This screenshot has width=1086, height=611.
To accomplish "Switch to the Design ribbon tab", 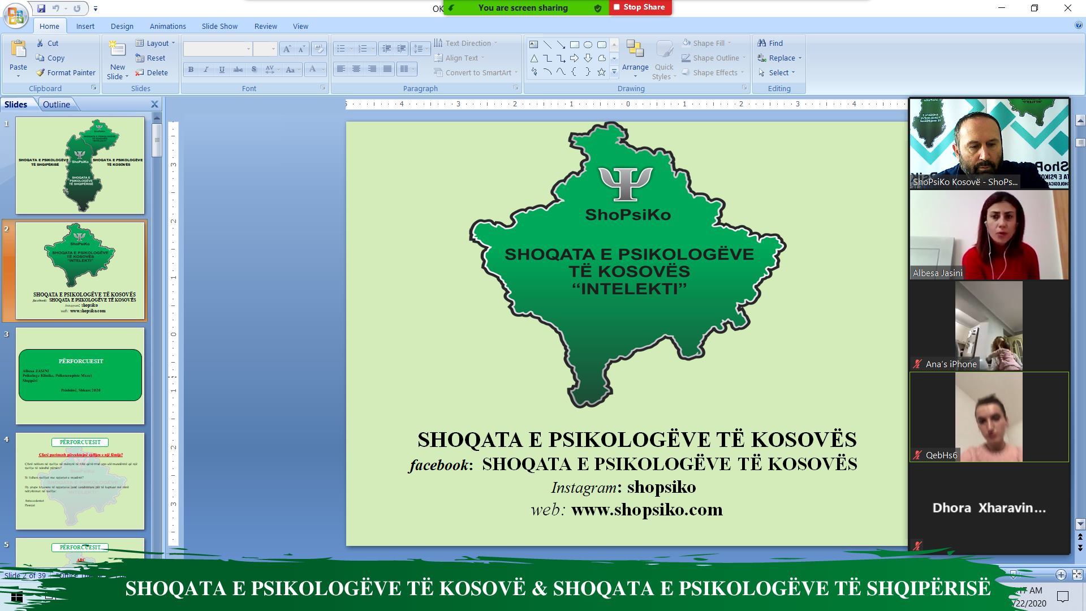I will (x=122, y=26).
